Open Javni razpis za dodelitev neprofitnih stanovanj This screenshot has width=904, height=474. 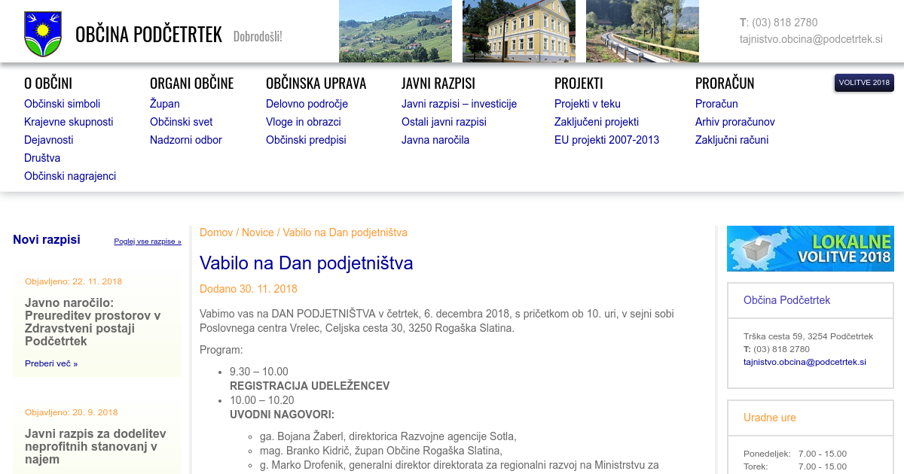(x=96, y=446)
